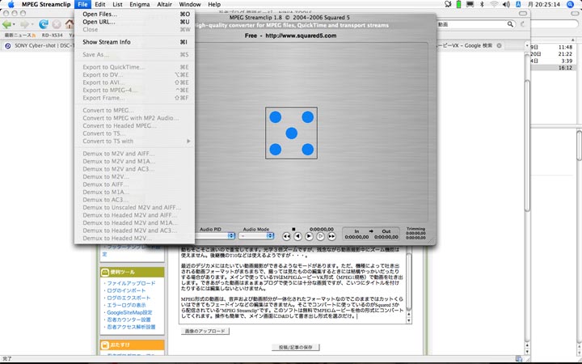582x364 pixels.
Task: Open the Apple menu
Action: coord(11,5)
